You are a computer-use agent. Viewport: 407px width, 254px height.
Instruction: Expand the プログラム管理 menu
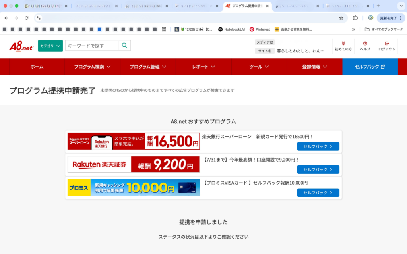(x=148, y=67)
